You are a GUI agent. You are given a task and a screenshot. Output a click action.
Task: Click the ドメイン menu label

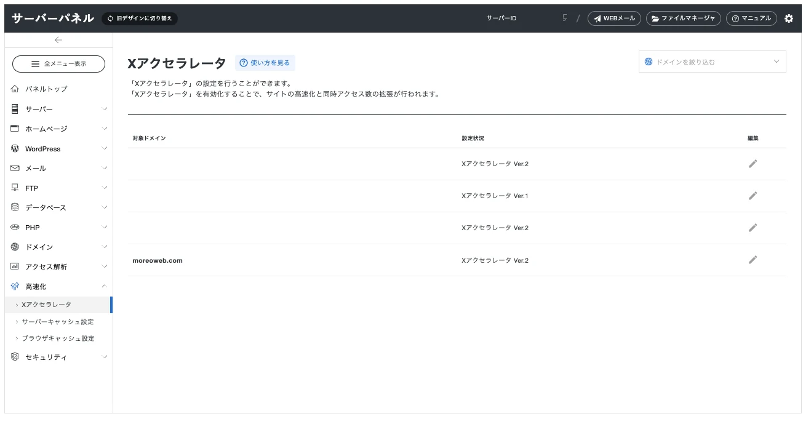click(39, 247)
